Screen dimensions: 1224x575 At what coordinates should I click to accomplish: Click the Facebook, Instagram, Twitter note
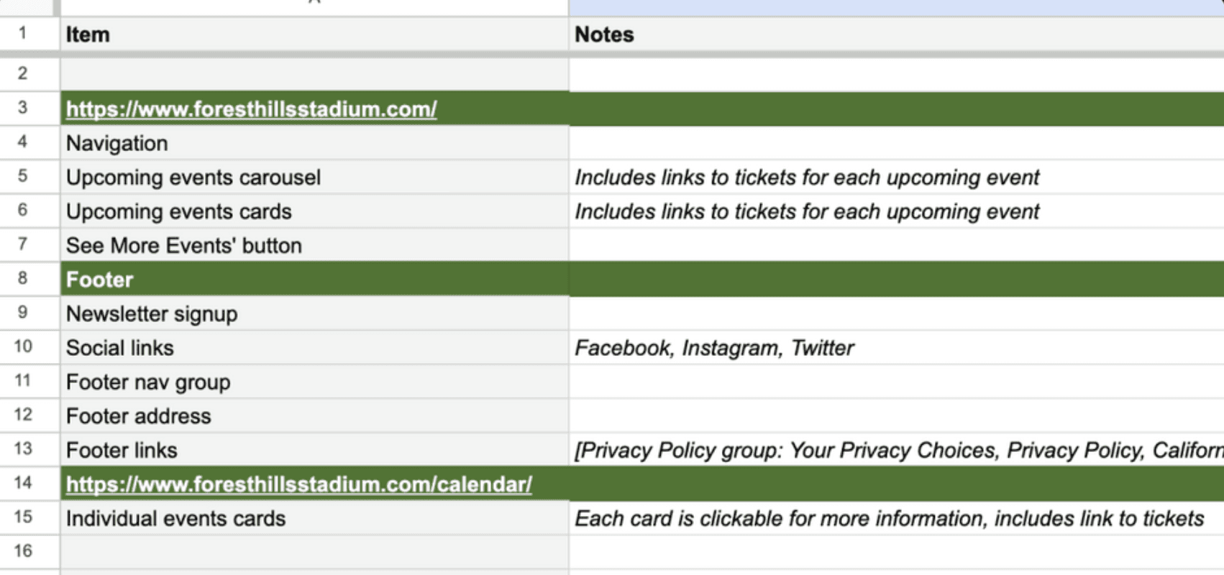[x=714, y=348]
